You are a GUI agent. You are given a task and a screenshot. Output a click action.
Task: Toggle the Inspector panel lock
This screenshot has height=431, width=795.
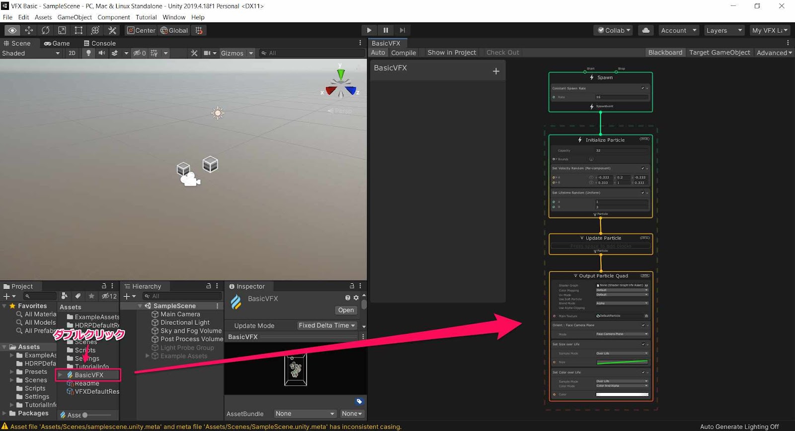[x=352, y=286]
